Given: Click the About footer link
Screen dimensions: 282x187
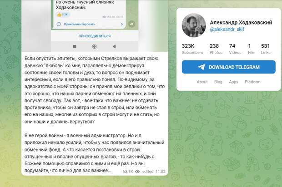Looking at the screenshot, I should point(202,82).
